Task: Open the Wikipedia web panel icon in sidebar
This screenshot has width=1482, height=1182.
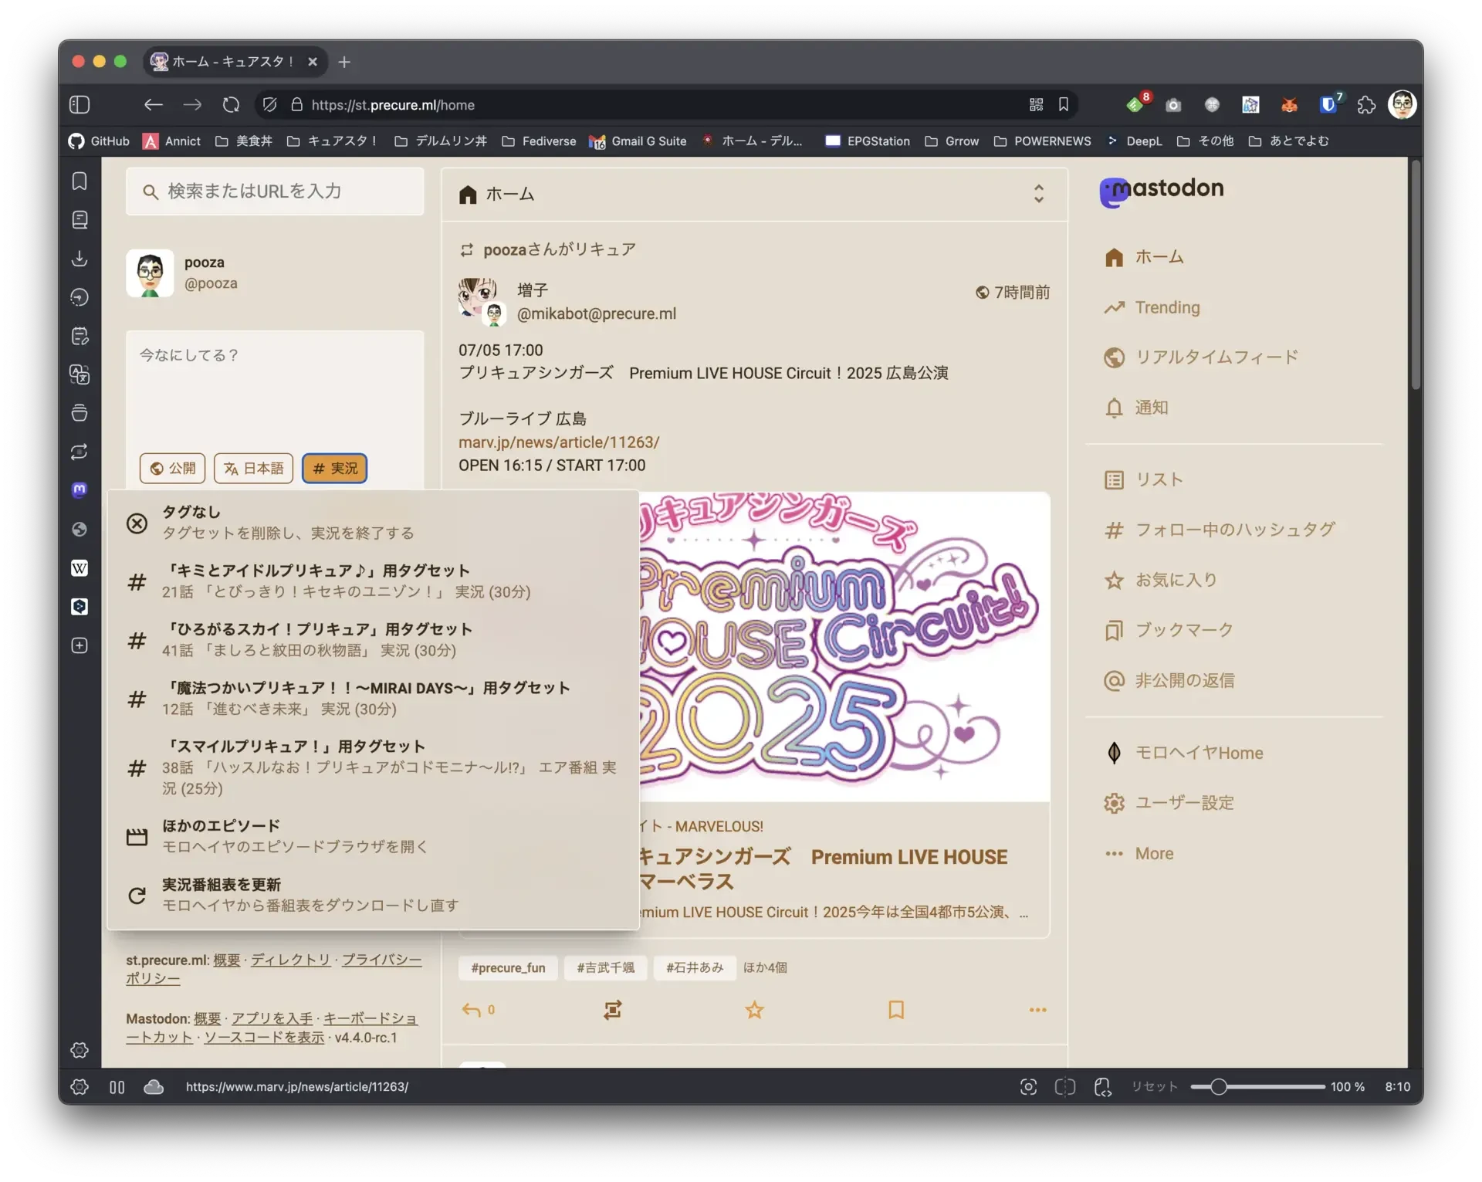Action: [x=80, y=567]
